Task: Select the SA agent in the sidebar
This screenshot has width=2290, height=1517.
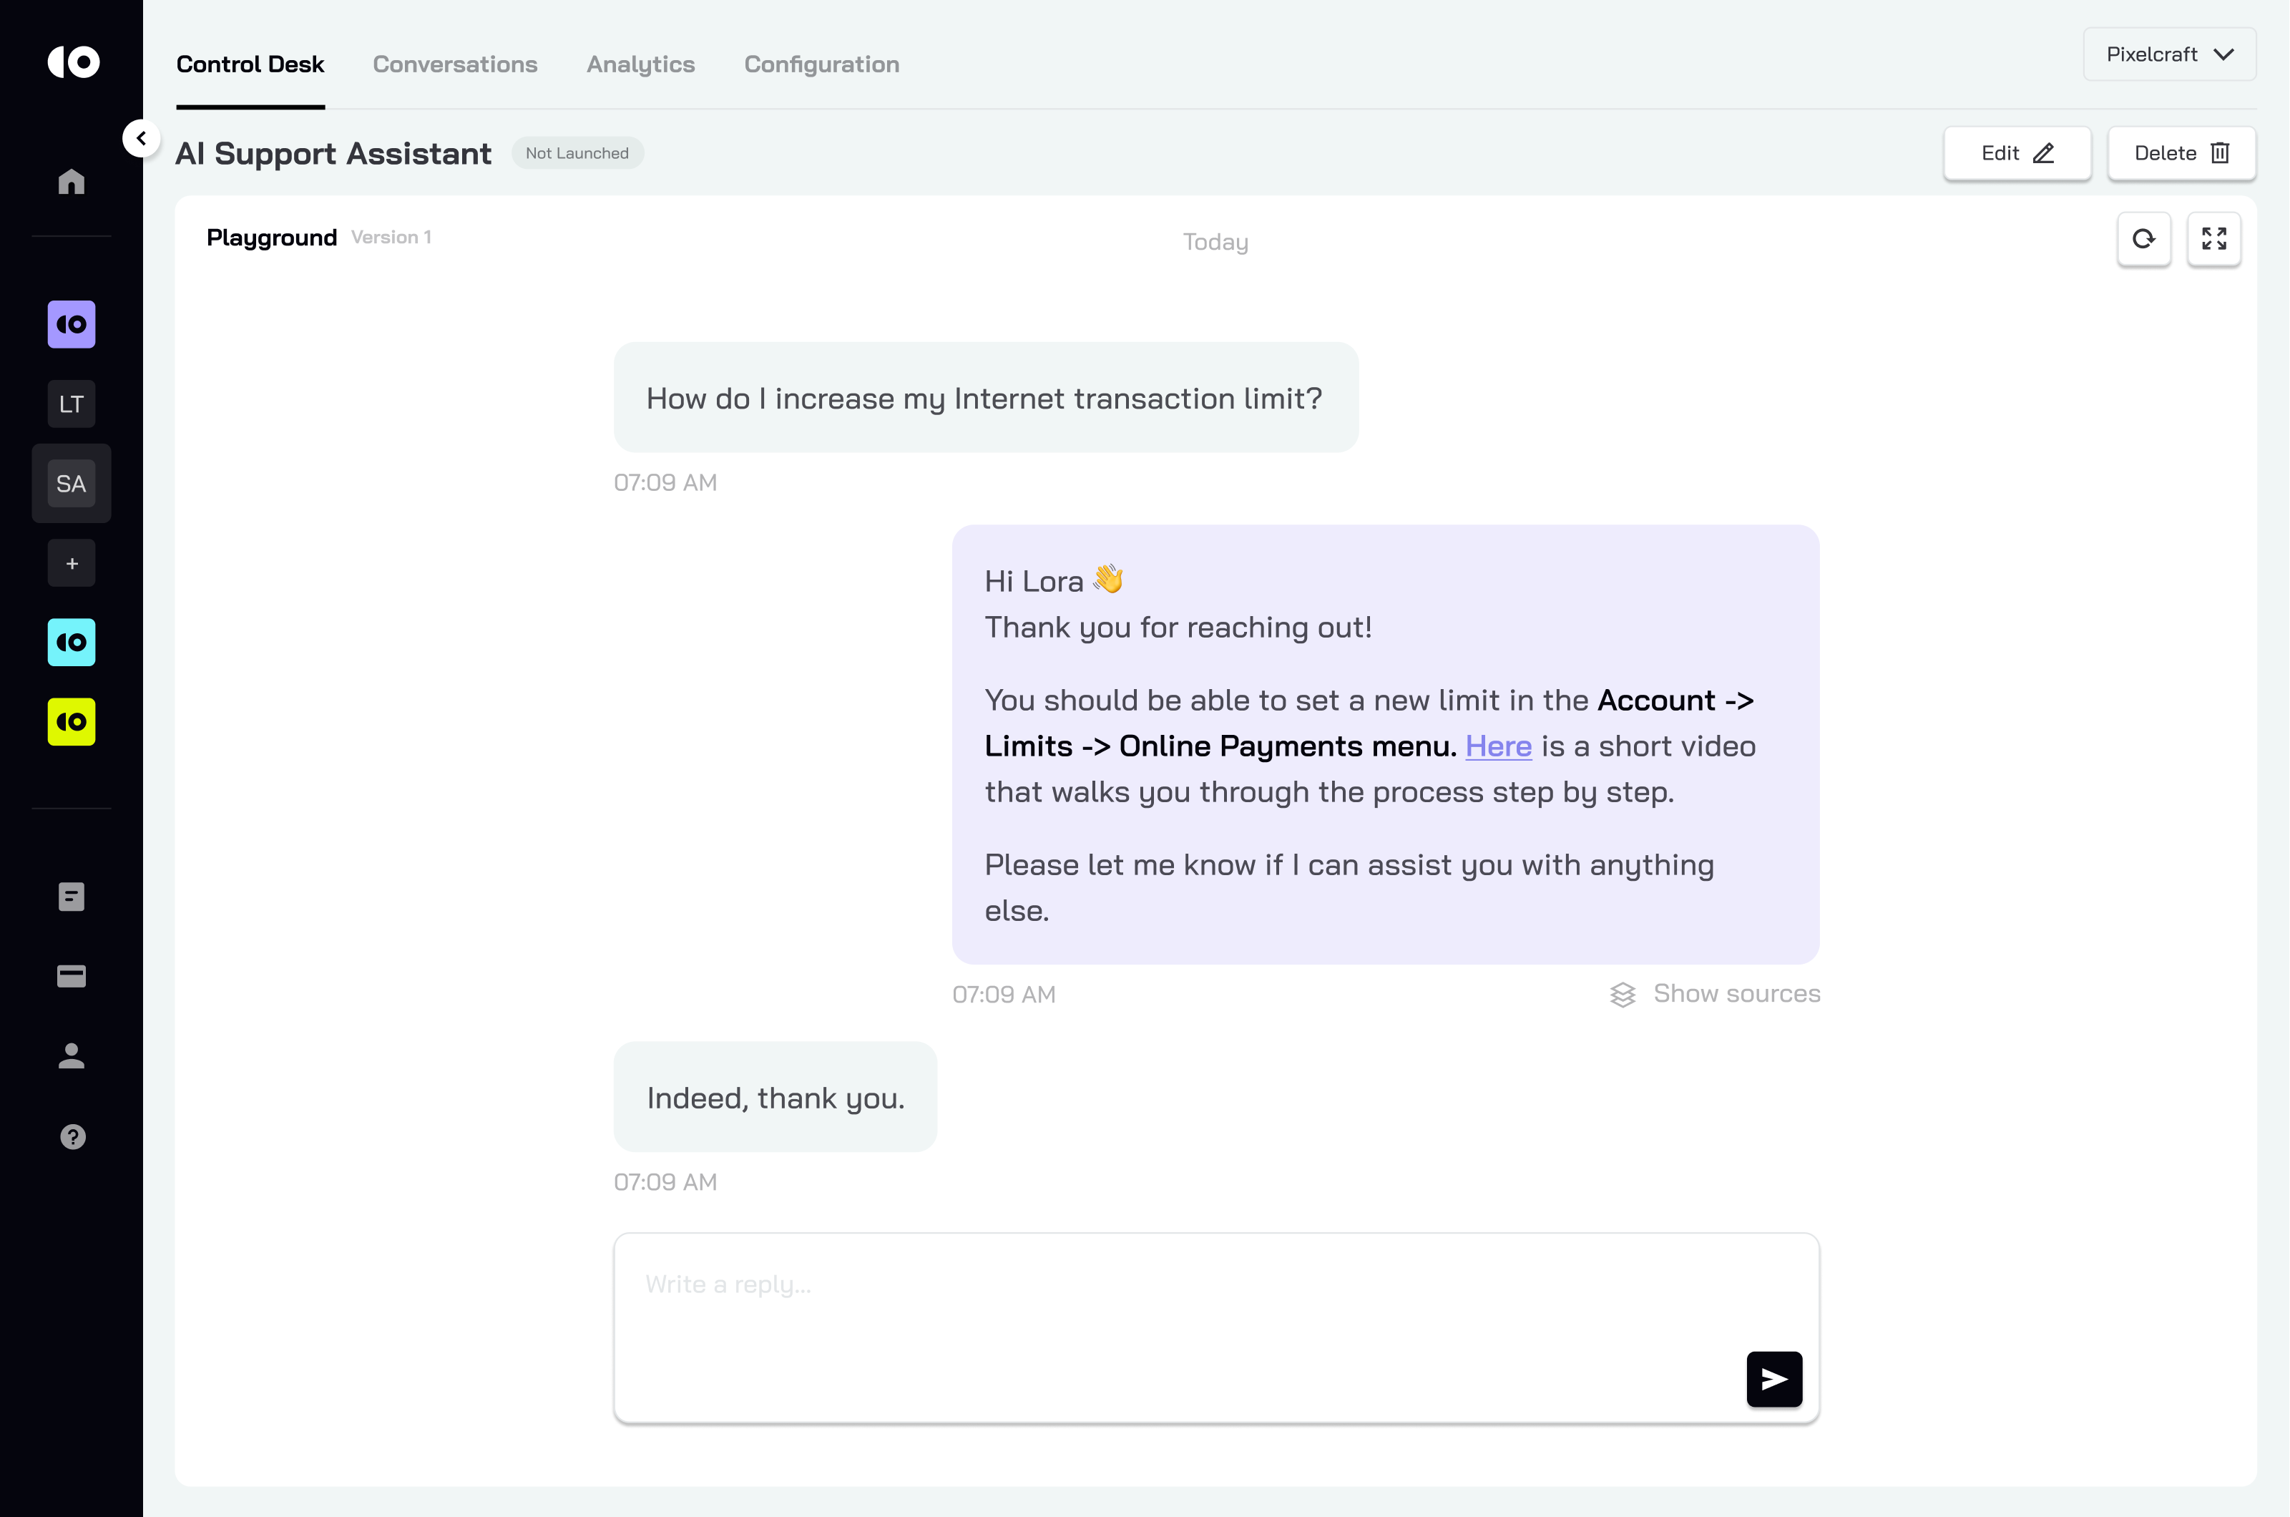Action: click(x=72, y=484)
